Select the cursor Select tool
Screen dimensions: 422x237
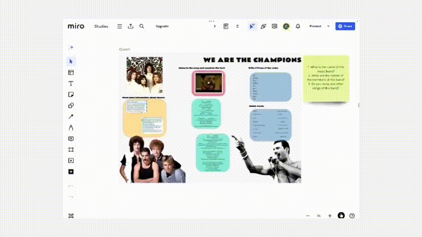point(71,61)
